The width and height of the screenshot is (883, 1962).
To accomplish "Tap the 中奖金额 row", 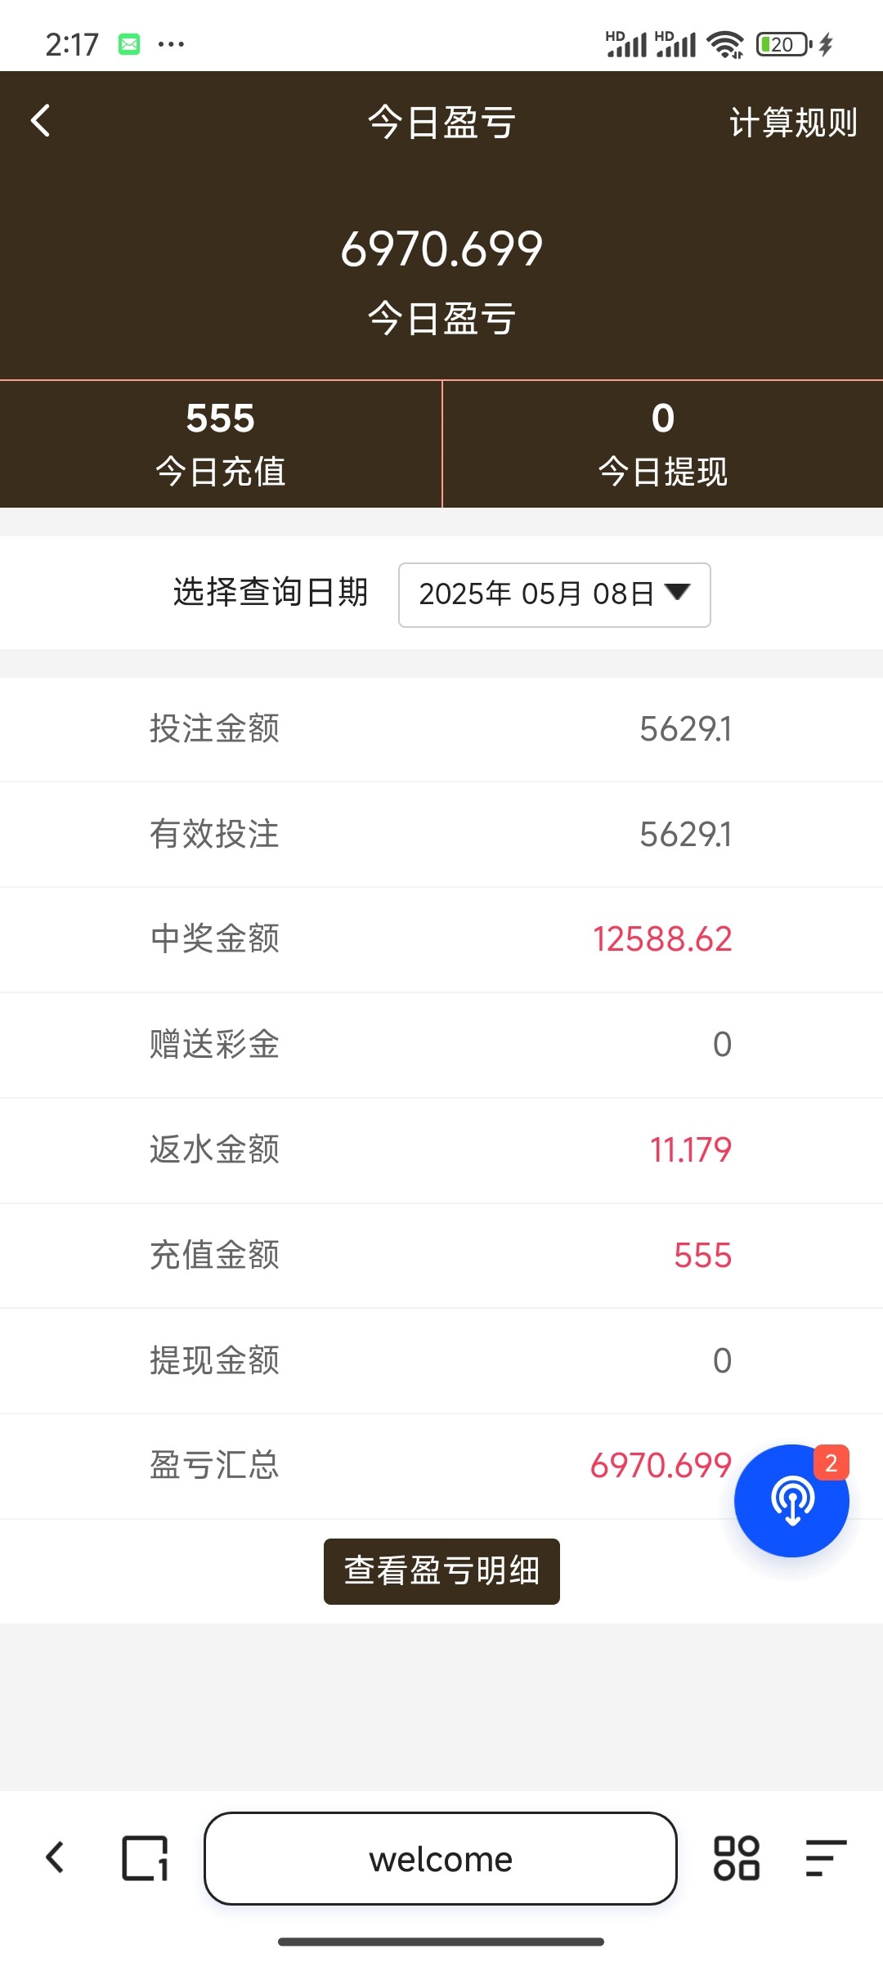I will tap(441, 939).
